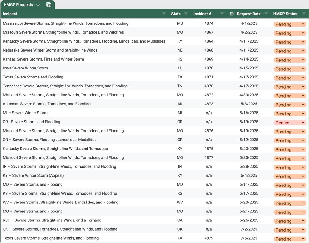Open filter for the Request Date column
This screenshot has height=243, width=309.
(266, 14)
